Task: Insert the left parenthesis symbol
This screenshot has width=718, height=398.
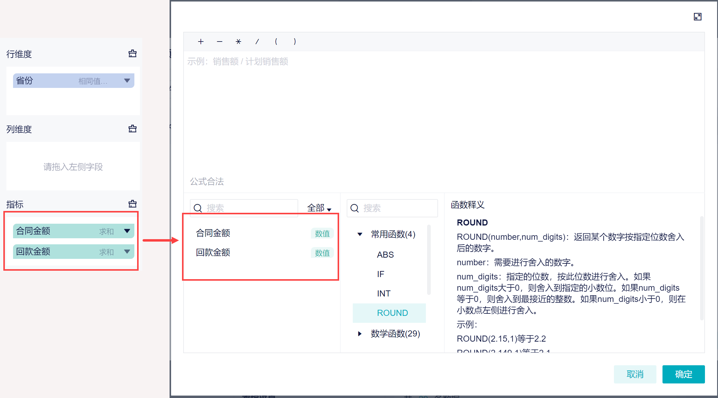Action: pos(276,42)
